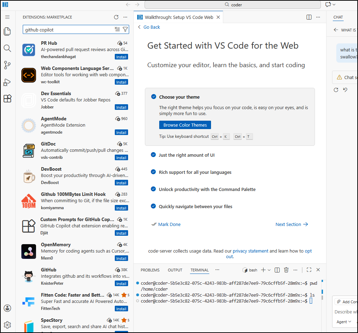Toggle 'Just the right amount of UI' checkmark

point(153,155)
